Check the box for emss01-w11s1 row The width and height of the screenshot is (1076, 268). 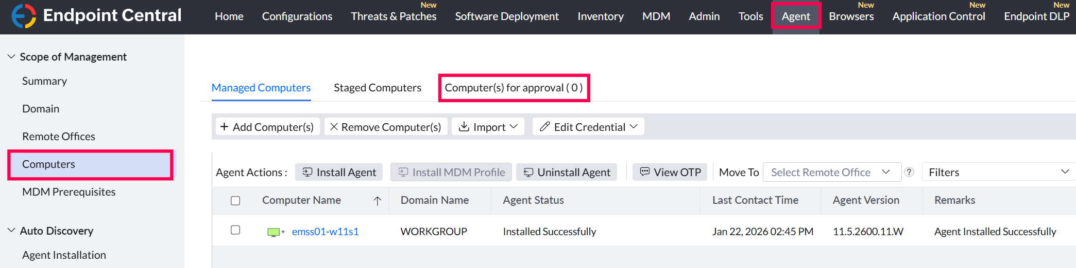point(235,230)
